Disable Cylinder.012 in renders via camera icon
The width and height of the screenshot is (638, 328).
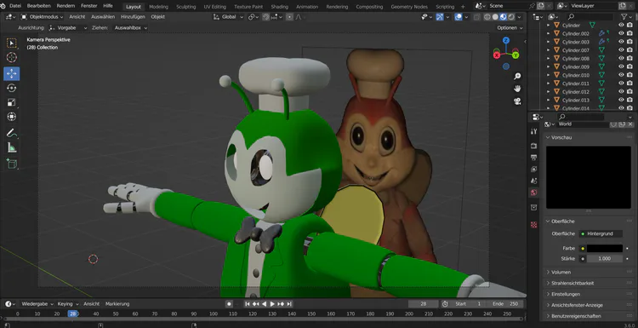click(x=629, y=92)
